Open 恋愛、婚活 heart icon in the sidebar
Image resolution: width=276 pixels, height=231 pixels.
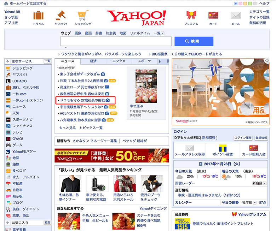pos(8,215)
